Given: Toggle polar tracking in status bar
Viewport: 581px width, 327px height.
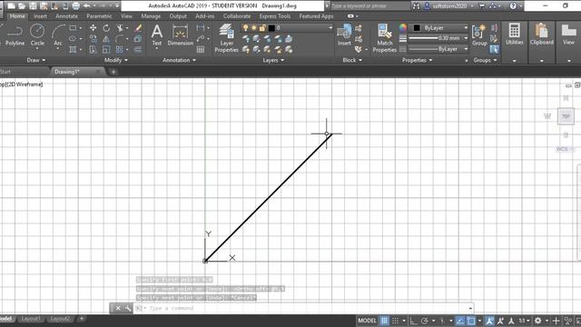Looking at the screenshot, I should tap(425, 321).
